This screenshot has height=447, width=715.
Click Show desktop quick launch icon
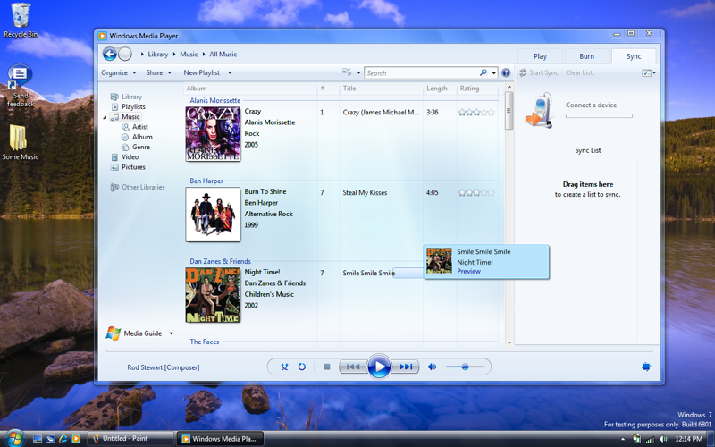point(38,439)
